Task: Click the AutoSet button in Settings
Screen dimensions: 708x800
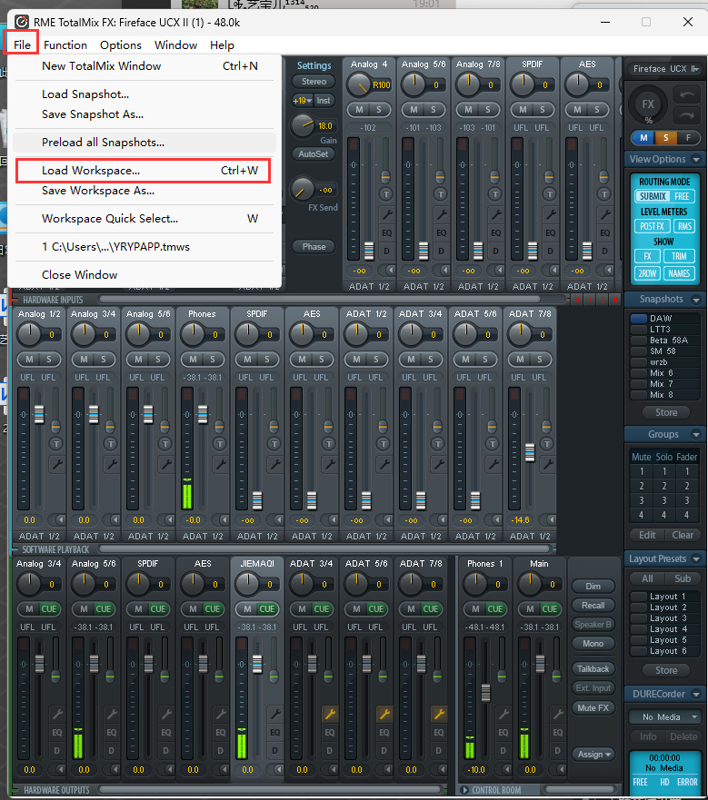Action: [314, 153]
